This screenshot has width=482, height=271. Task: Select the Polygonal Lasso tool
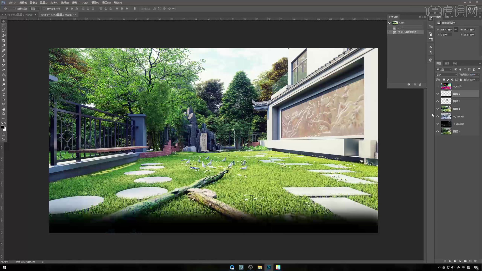(4, 31)
